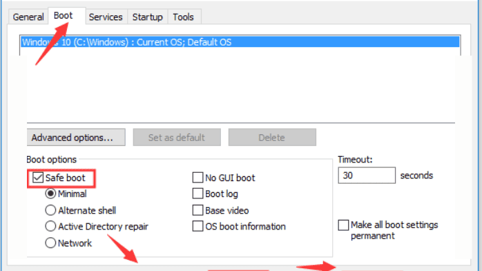Uncheck the Safe boot checkbox
The height and width of the screenshot is (271, 482).
click(x=38, y=178)
